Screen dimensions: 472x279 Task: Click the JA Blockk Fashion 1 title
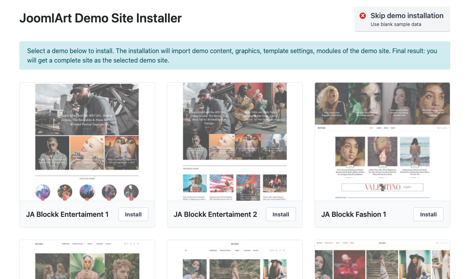coord(354,214)
